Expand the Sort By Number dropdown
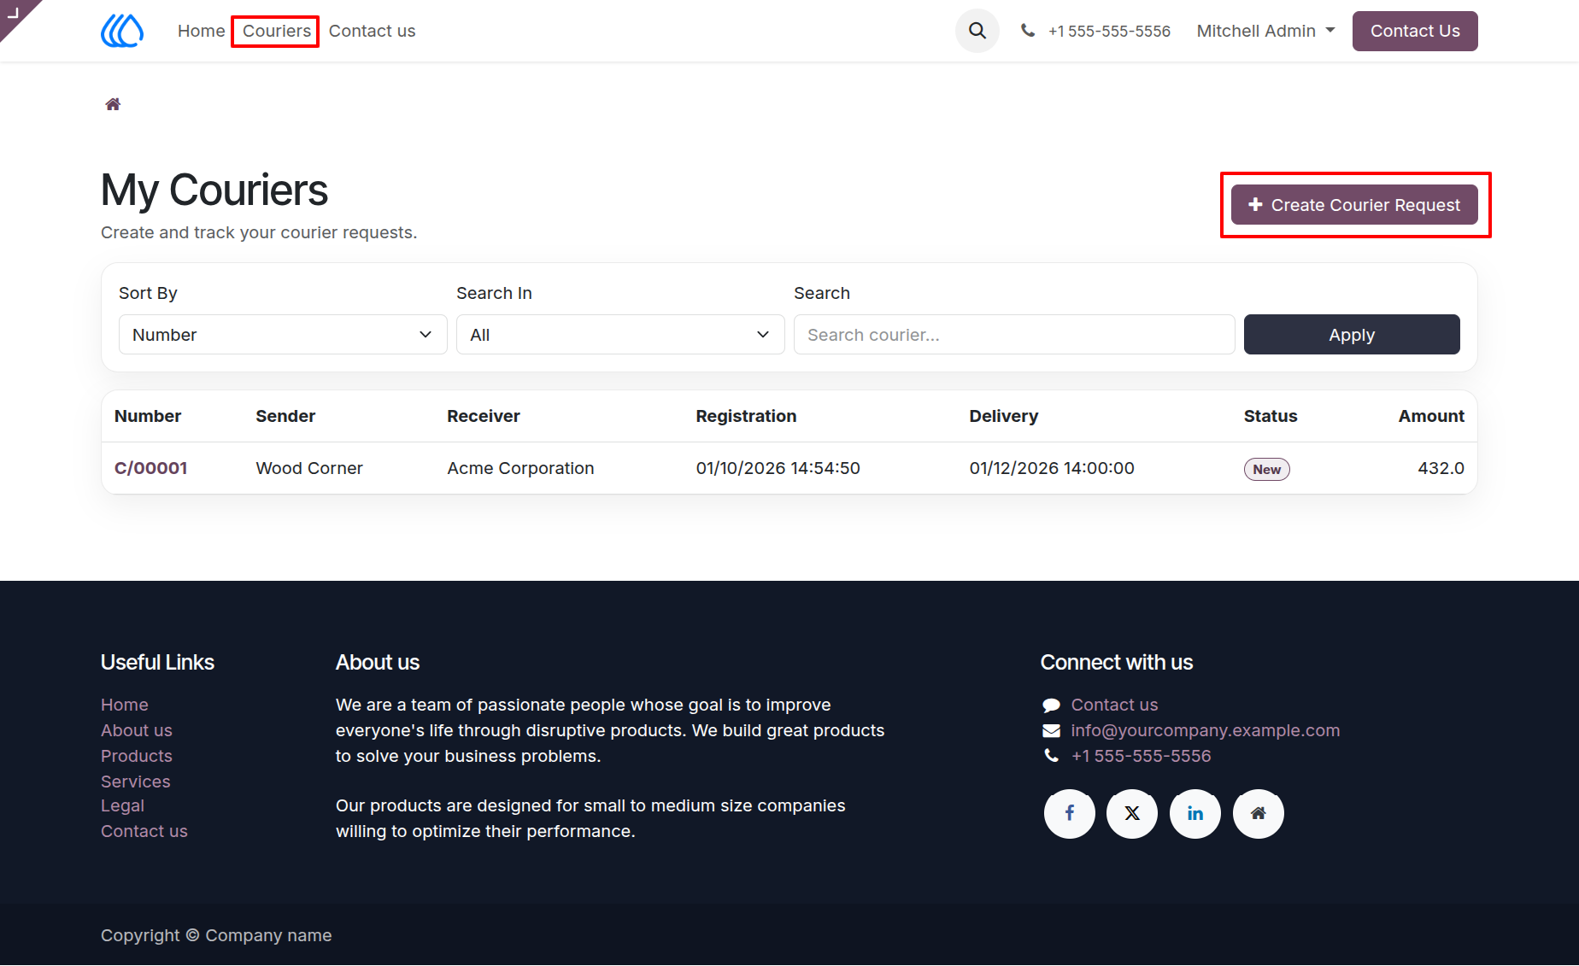The width and height of the screenshot is (1579, 966). [283, 335]
